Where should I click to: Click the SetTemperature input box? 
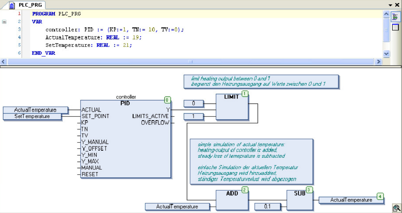[x=32, y=117]
